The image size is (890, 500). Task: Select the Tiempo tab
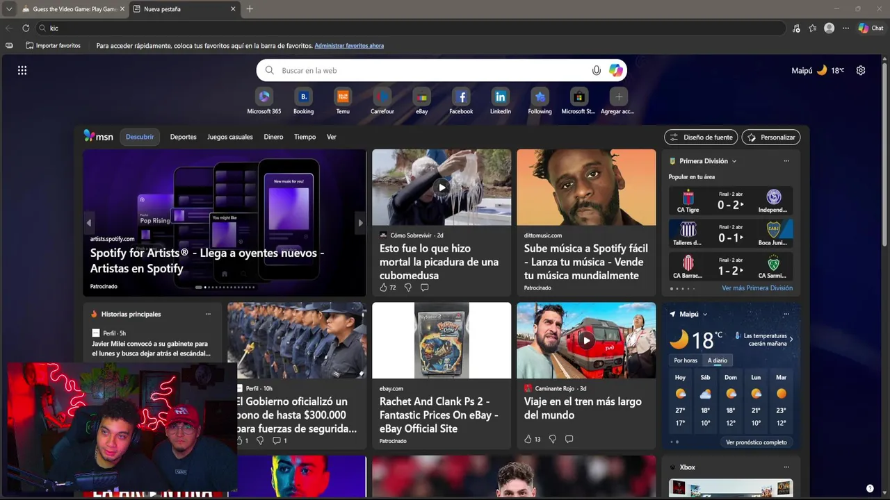[x=305, y=137]
